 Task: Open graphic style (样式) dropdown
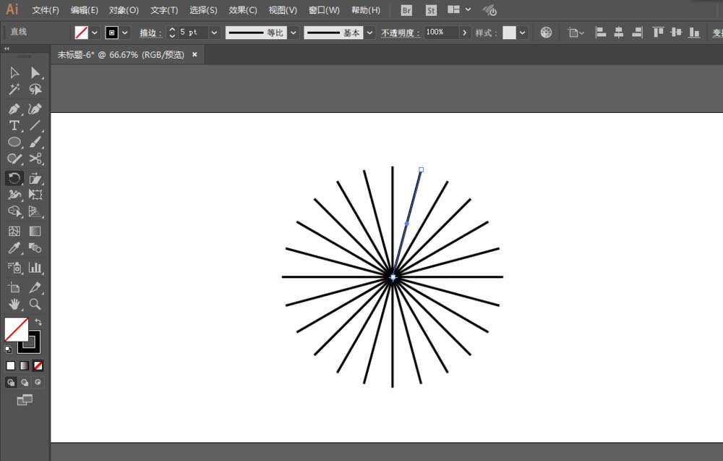click(x=522, y=33)
